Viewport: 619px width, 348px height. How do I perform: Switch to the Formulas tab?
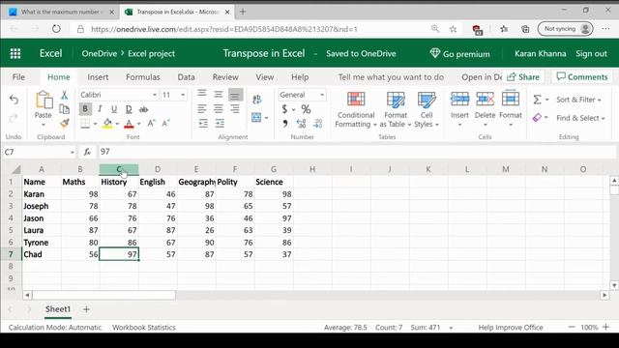143,77
